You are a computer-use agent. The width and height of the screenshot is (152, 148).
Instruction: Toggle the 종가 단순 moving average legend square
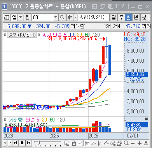click(38, 35)
